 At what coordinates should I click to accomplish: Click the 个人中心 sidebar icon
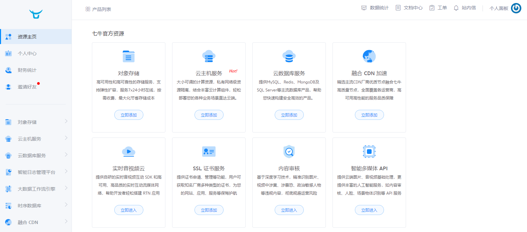pos(9,53)
